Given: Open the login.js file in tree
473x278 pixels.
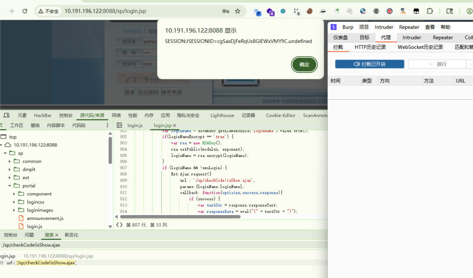Looking at the screenshot, I should [x=35, y=226].
